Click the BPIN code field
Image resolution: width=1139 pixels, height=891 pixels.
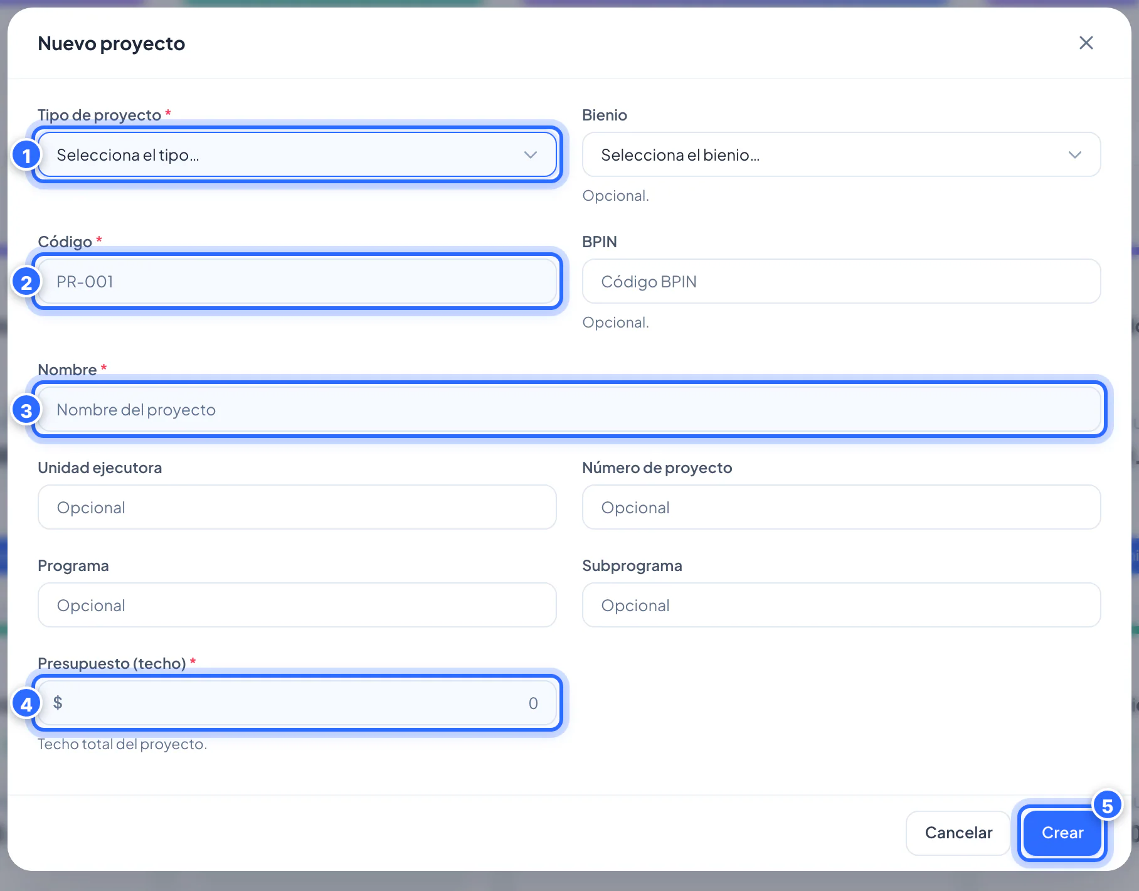click(x=841, y=281)
